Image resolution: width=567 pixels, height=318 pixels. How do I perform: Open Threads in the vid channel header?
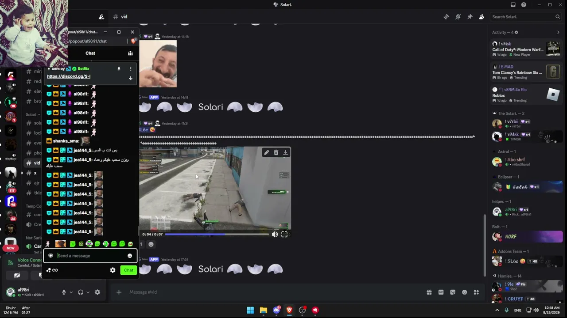[446, 17]
